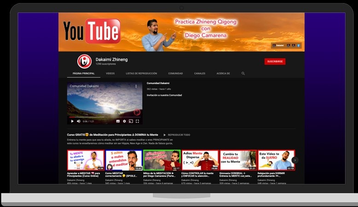
Task: Click the YouTube logo on the banner
Action: 92,31
